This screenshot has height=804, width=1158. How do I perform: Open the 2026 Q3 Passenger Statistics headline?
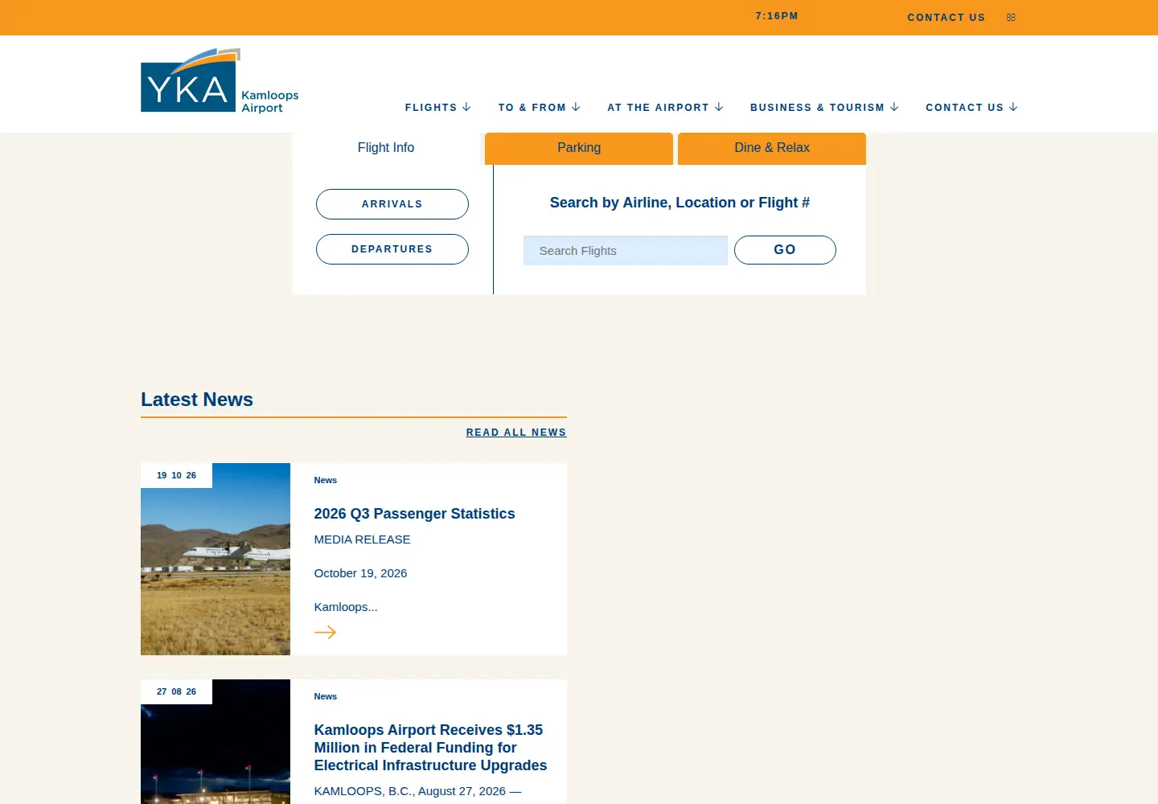coord(414,514)
